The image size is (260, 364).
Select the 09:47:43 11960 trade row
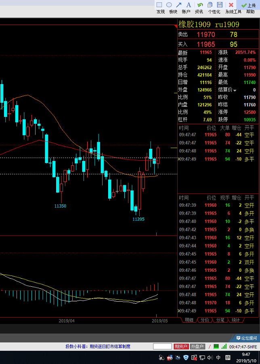218,238
